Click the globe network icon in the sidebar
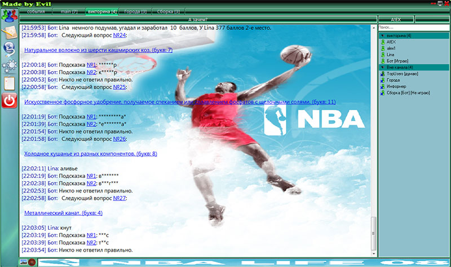 [x=8, y=50]
